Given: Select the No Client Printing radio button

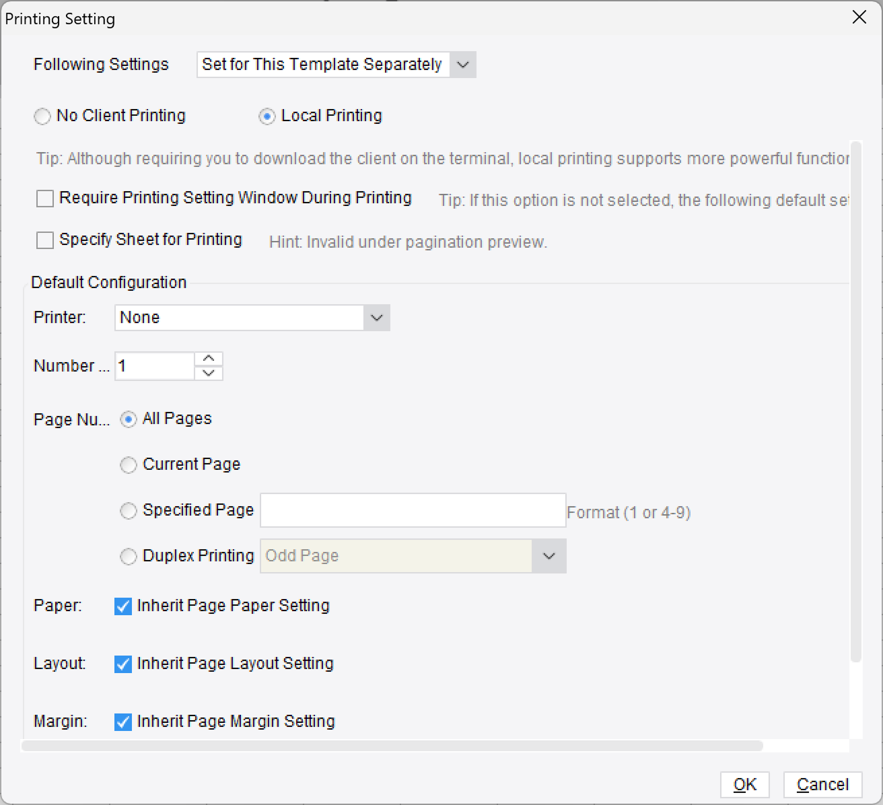Looking at the screenshot, I should coord(42,116).
